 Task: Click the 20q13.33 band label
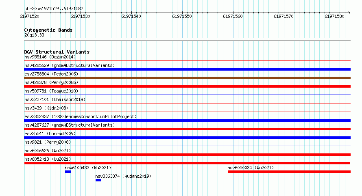(34, 35)
